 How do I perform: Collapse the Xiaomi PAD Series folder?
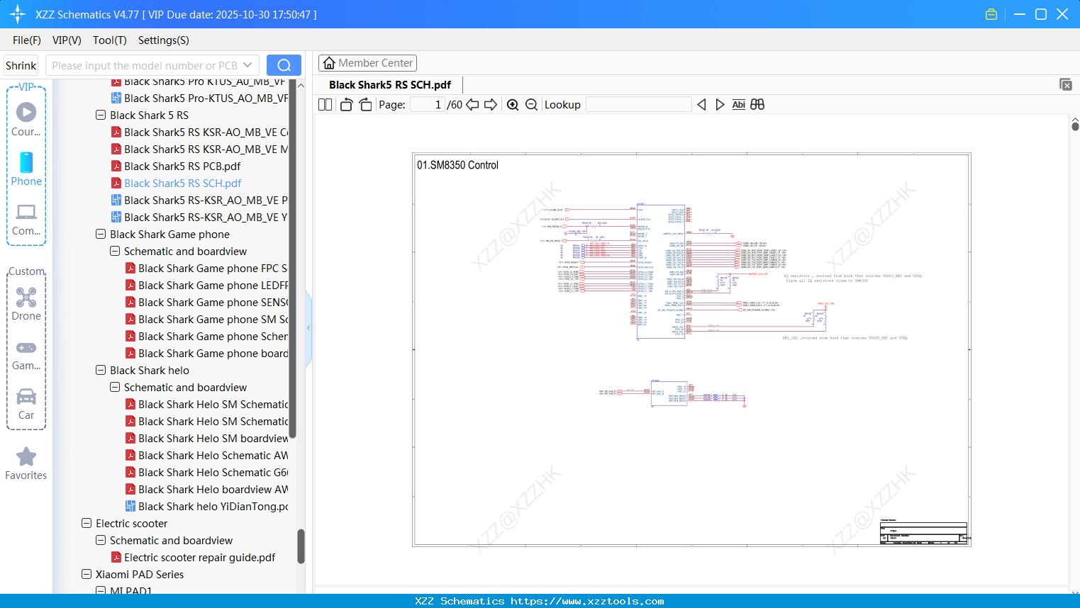click(87, 574)
